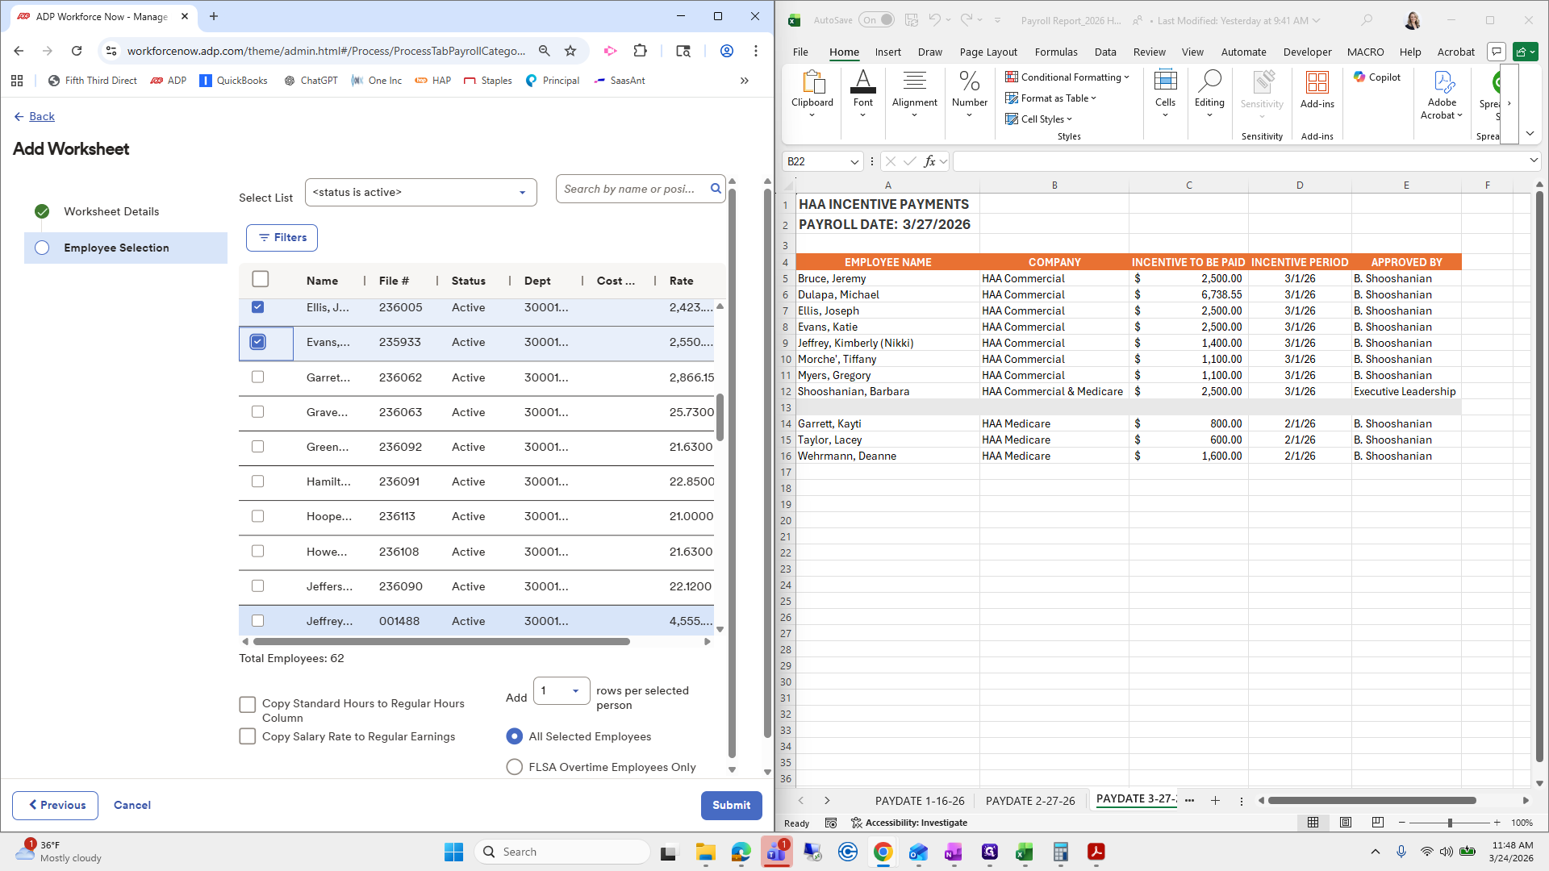Switch to PAYDATE 2-27-26 sheet tab

tap(1030, 801)
